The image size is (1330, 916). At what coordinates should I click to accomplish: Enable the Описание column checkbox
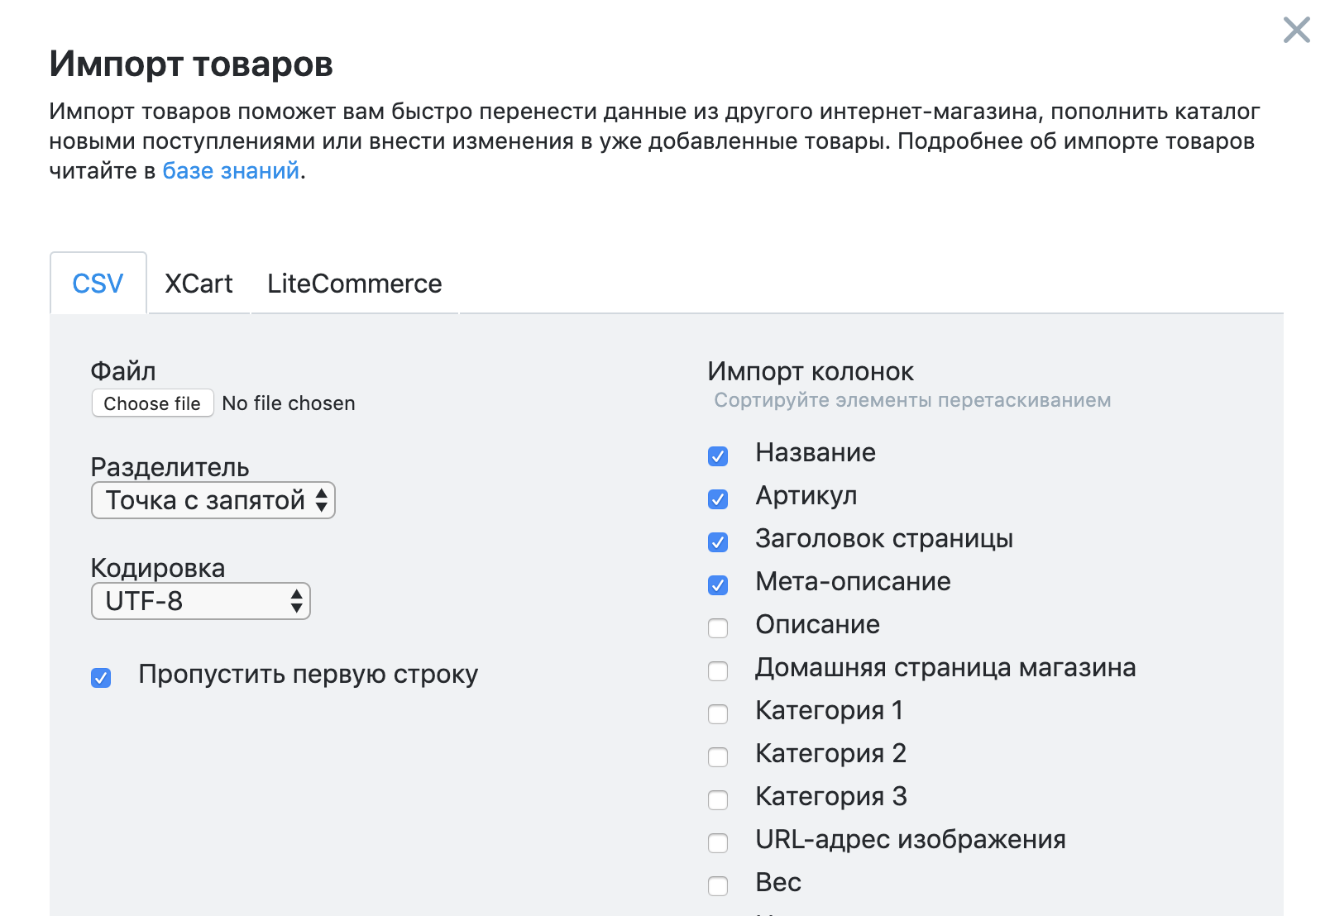718,628
